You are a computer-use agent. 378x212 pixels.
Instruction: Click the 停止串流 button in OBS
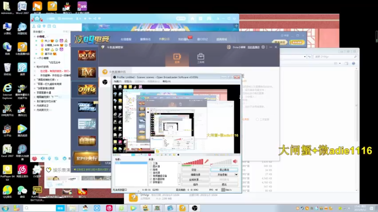[224, 170]
